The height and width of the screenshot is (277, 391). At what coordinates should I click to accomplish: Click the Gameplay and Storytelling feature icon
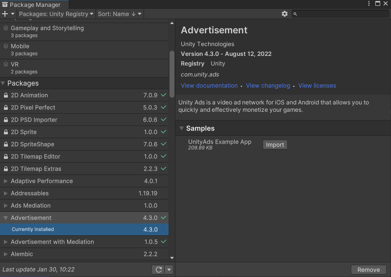[x=6, y=28]
